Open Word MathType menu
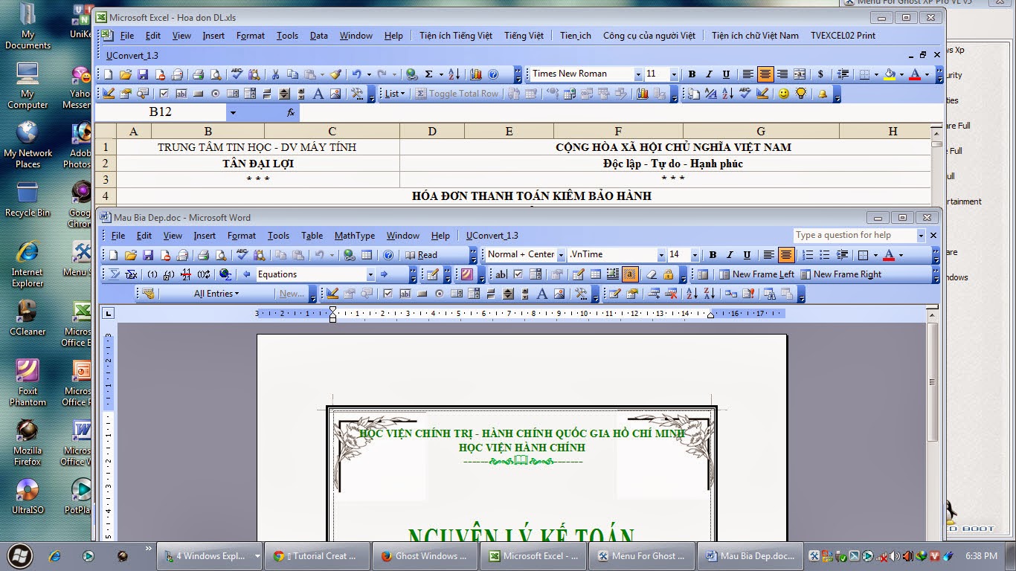Screen dimensions: 1016x571 pyautogui.click(x=355, y=236)
